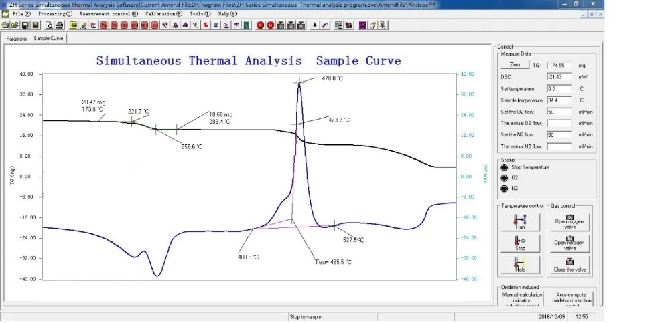Click the Set the O2 flow field
Screen dimensions: 670x323
559,112
